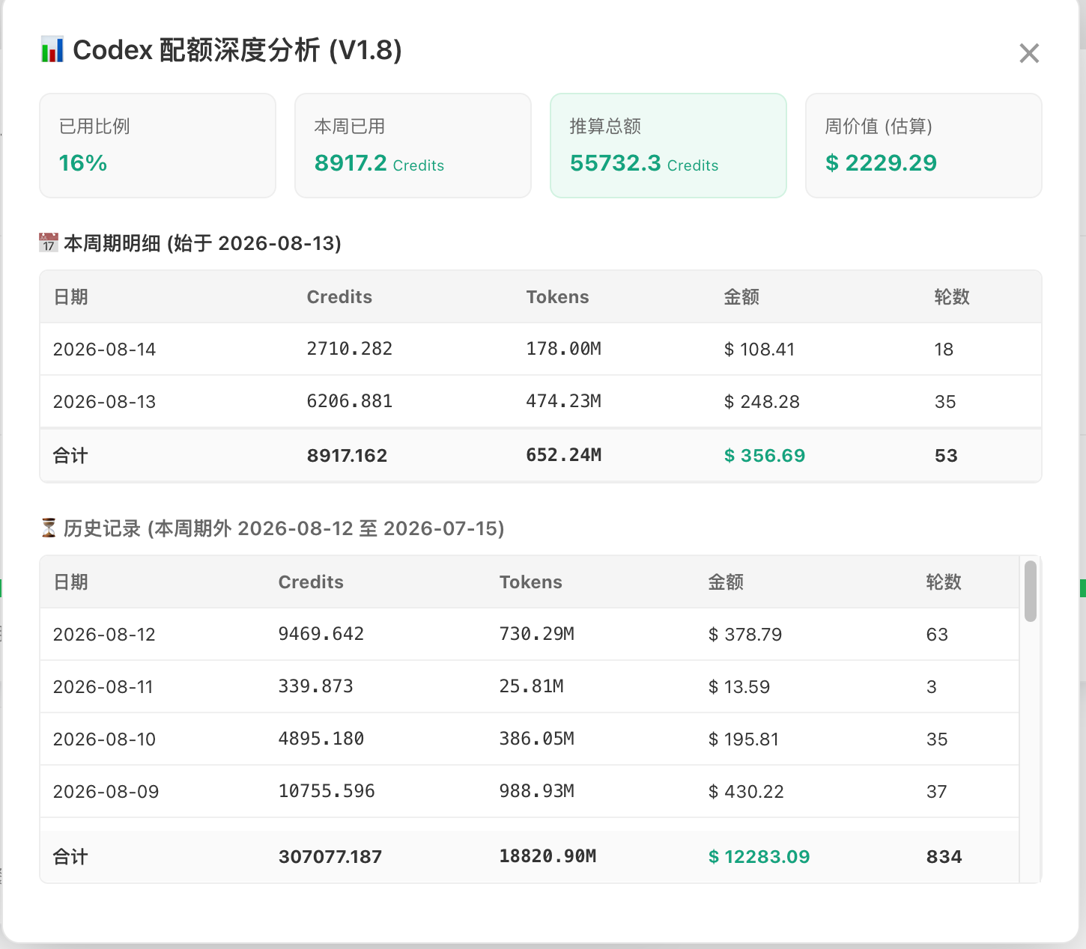This screenshot has width=1086, height=949.
Task: Click the date cell 2026-08-13
Action: 104,402
